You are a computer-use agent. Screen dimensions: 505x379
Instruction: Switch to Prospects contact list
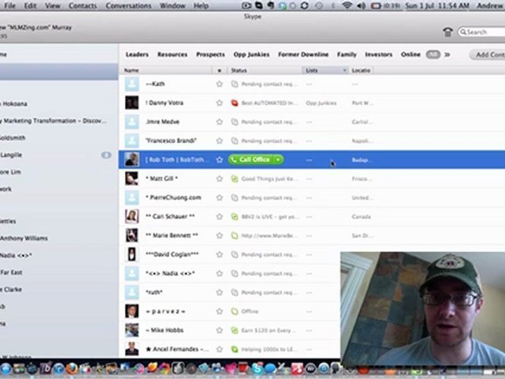[210, 54]
